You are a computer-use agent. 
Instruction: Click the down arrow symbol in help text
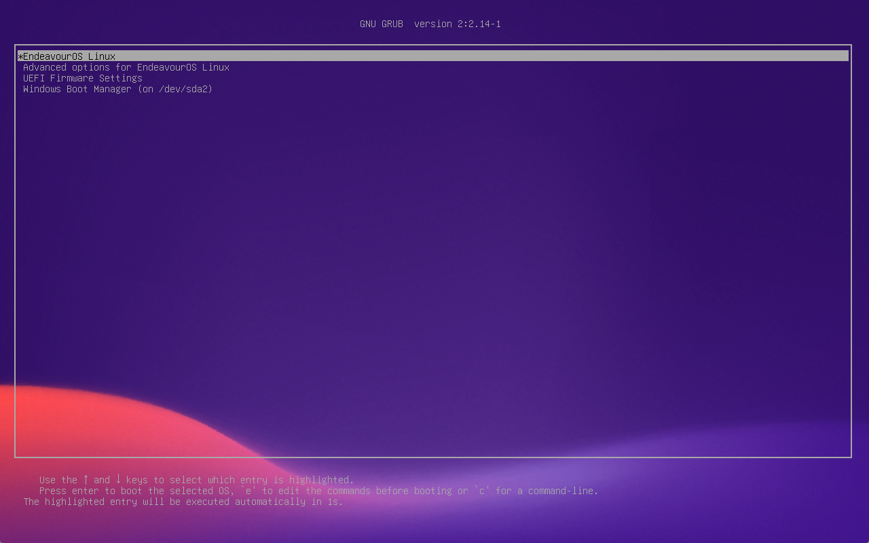click(118, 480)
